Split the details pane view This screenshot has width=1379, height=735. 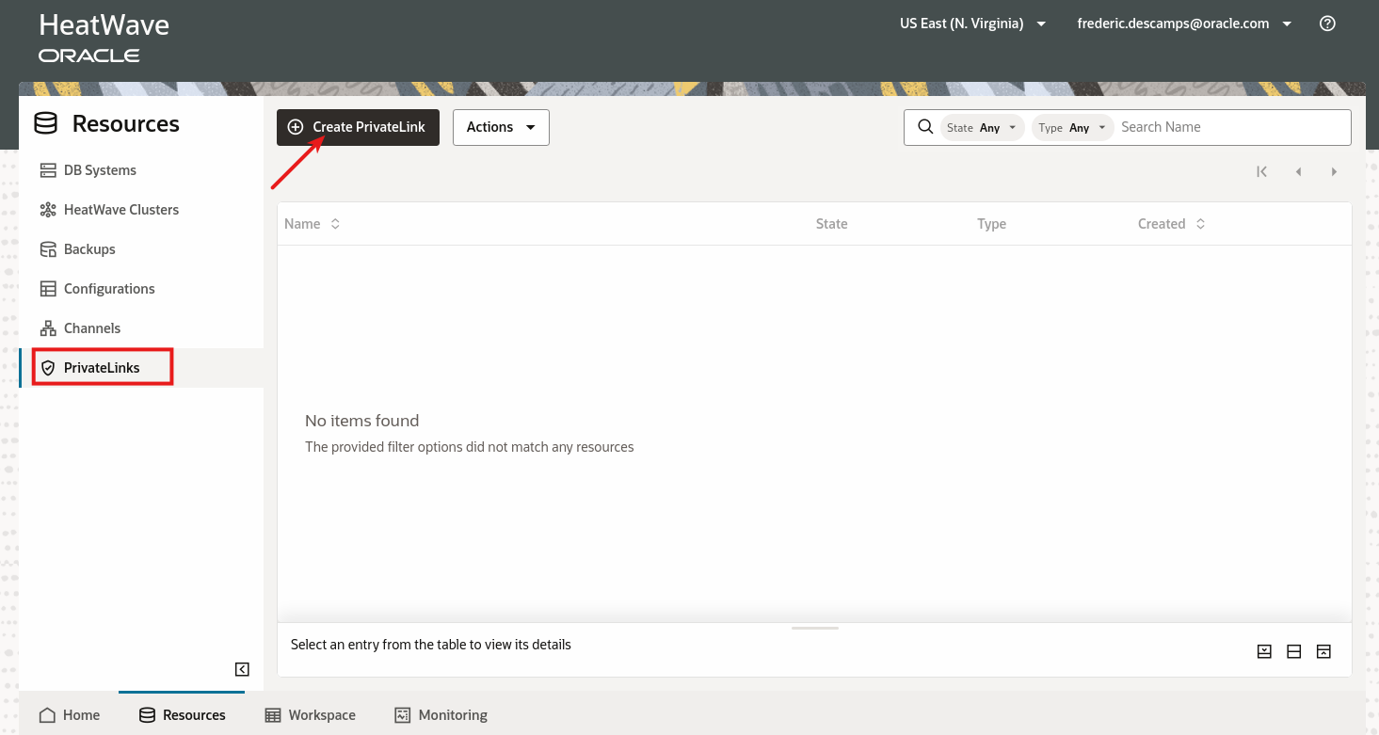coord(1294,651)
